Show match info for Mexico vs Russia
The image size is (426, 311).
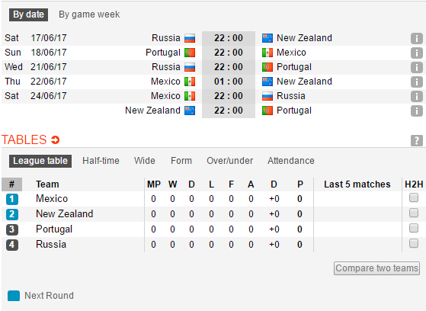417,96
